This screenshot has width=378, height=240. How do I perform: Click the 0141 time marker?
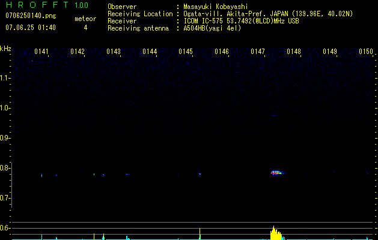click(41, 52)
